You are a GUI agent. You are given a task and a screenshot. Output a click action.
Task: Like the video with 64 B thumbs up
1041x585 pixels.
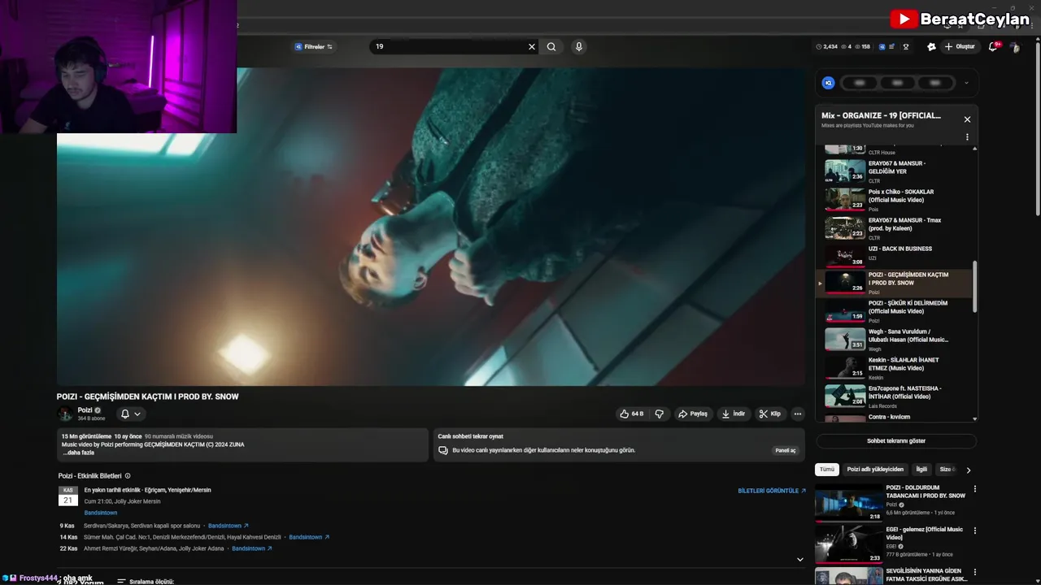click(x=632, y=414)
